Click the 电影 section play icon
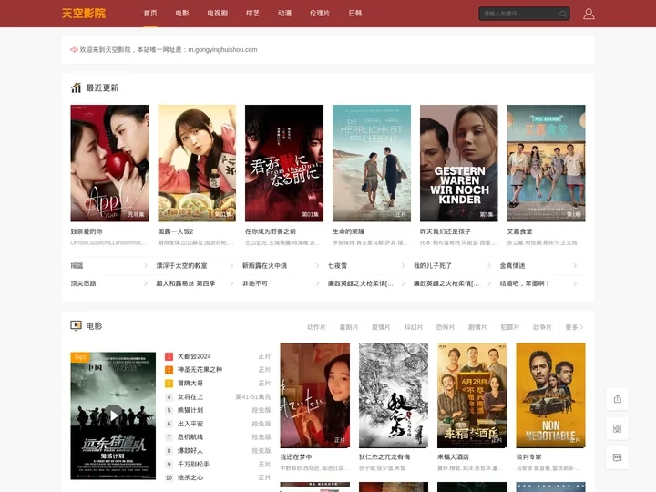656x492 pixels. pos(77,325)
